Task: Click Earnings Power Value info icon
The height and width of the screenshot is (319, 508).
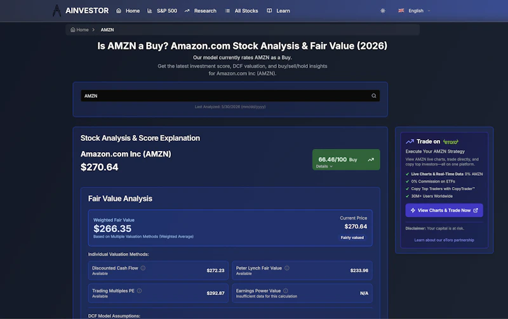Action: (285, 290)
